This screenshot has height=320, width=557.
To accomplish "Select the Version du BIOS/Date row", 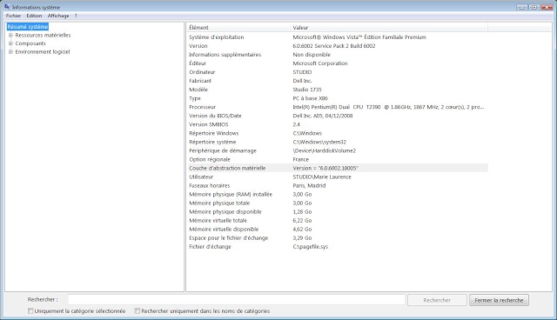I will tap(337, 116).
